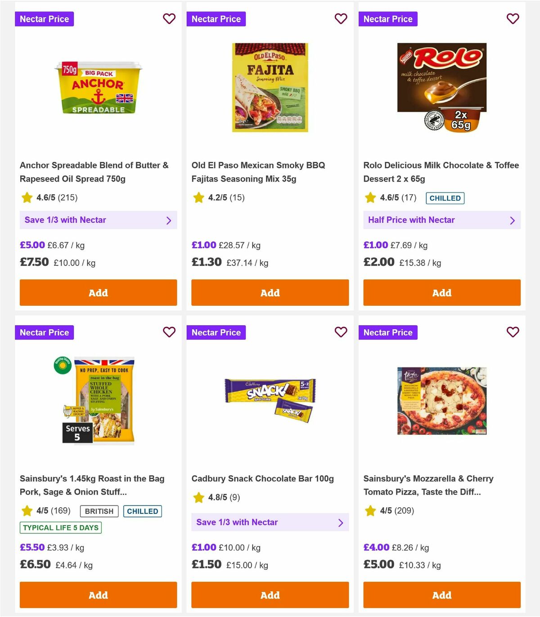This screenshot has width=540, height=617.
Task: Click the BRITISH tag on the roast chicken
Action: tap(99, 511)
